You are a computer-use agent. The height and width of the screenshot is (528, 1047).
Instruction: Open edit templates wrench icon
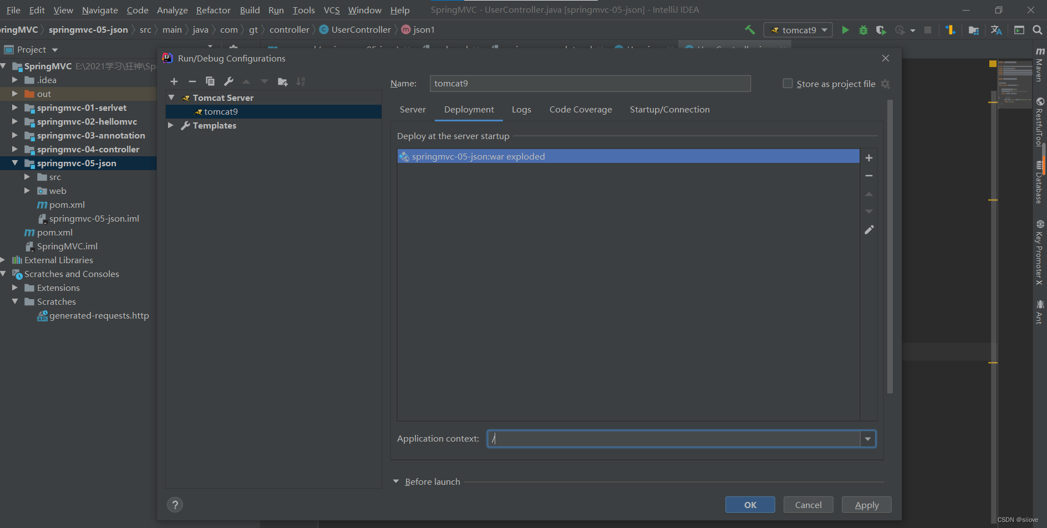coord(228,81)
